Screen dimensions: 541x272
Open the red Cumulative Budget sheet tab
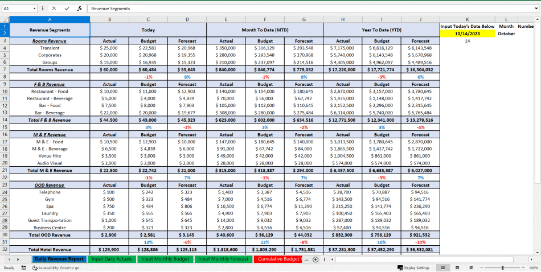(x=278, y=259)
